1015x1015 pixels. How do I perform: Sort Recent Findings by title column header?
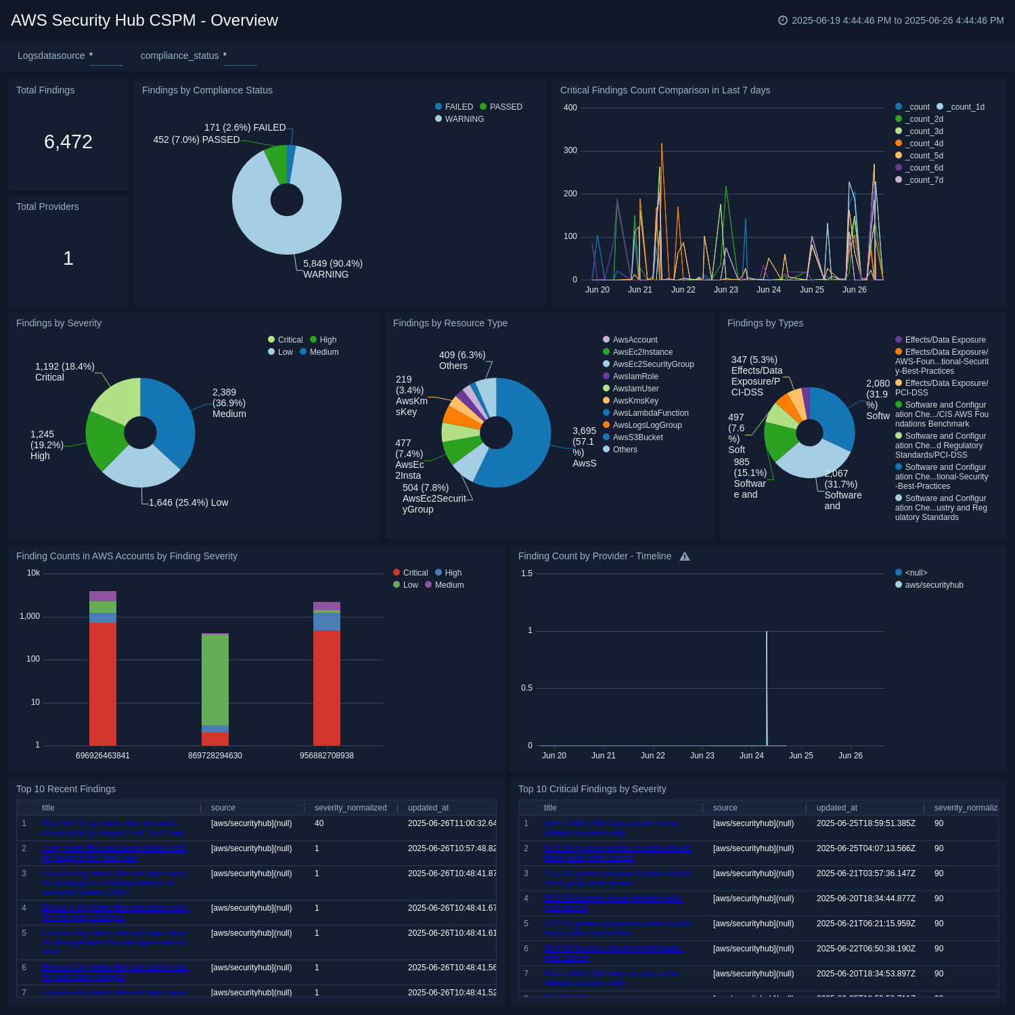pos(48,808)
